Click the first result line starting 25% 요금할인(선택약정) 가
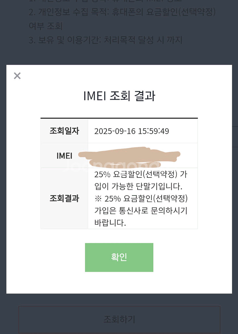Viewport: 238px width, 334px height. (141, 175)
